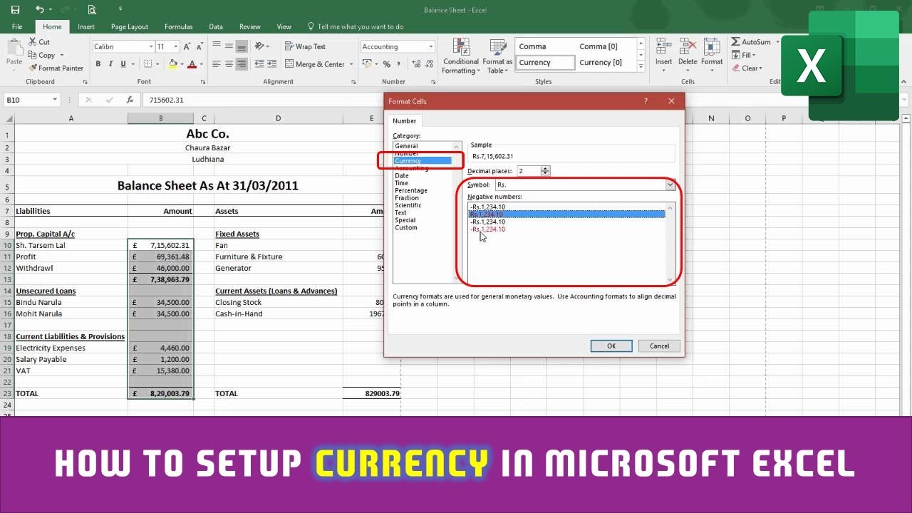Click the Insert Function fx icon

(130, 100)
